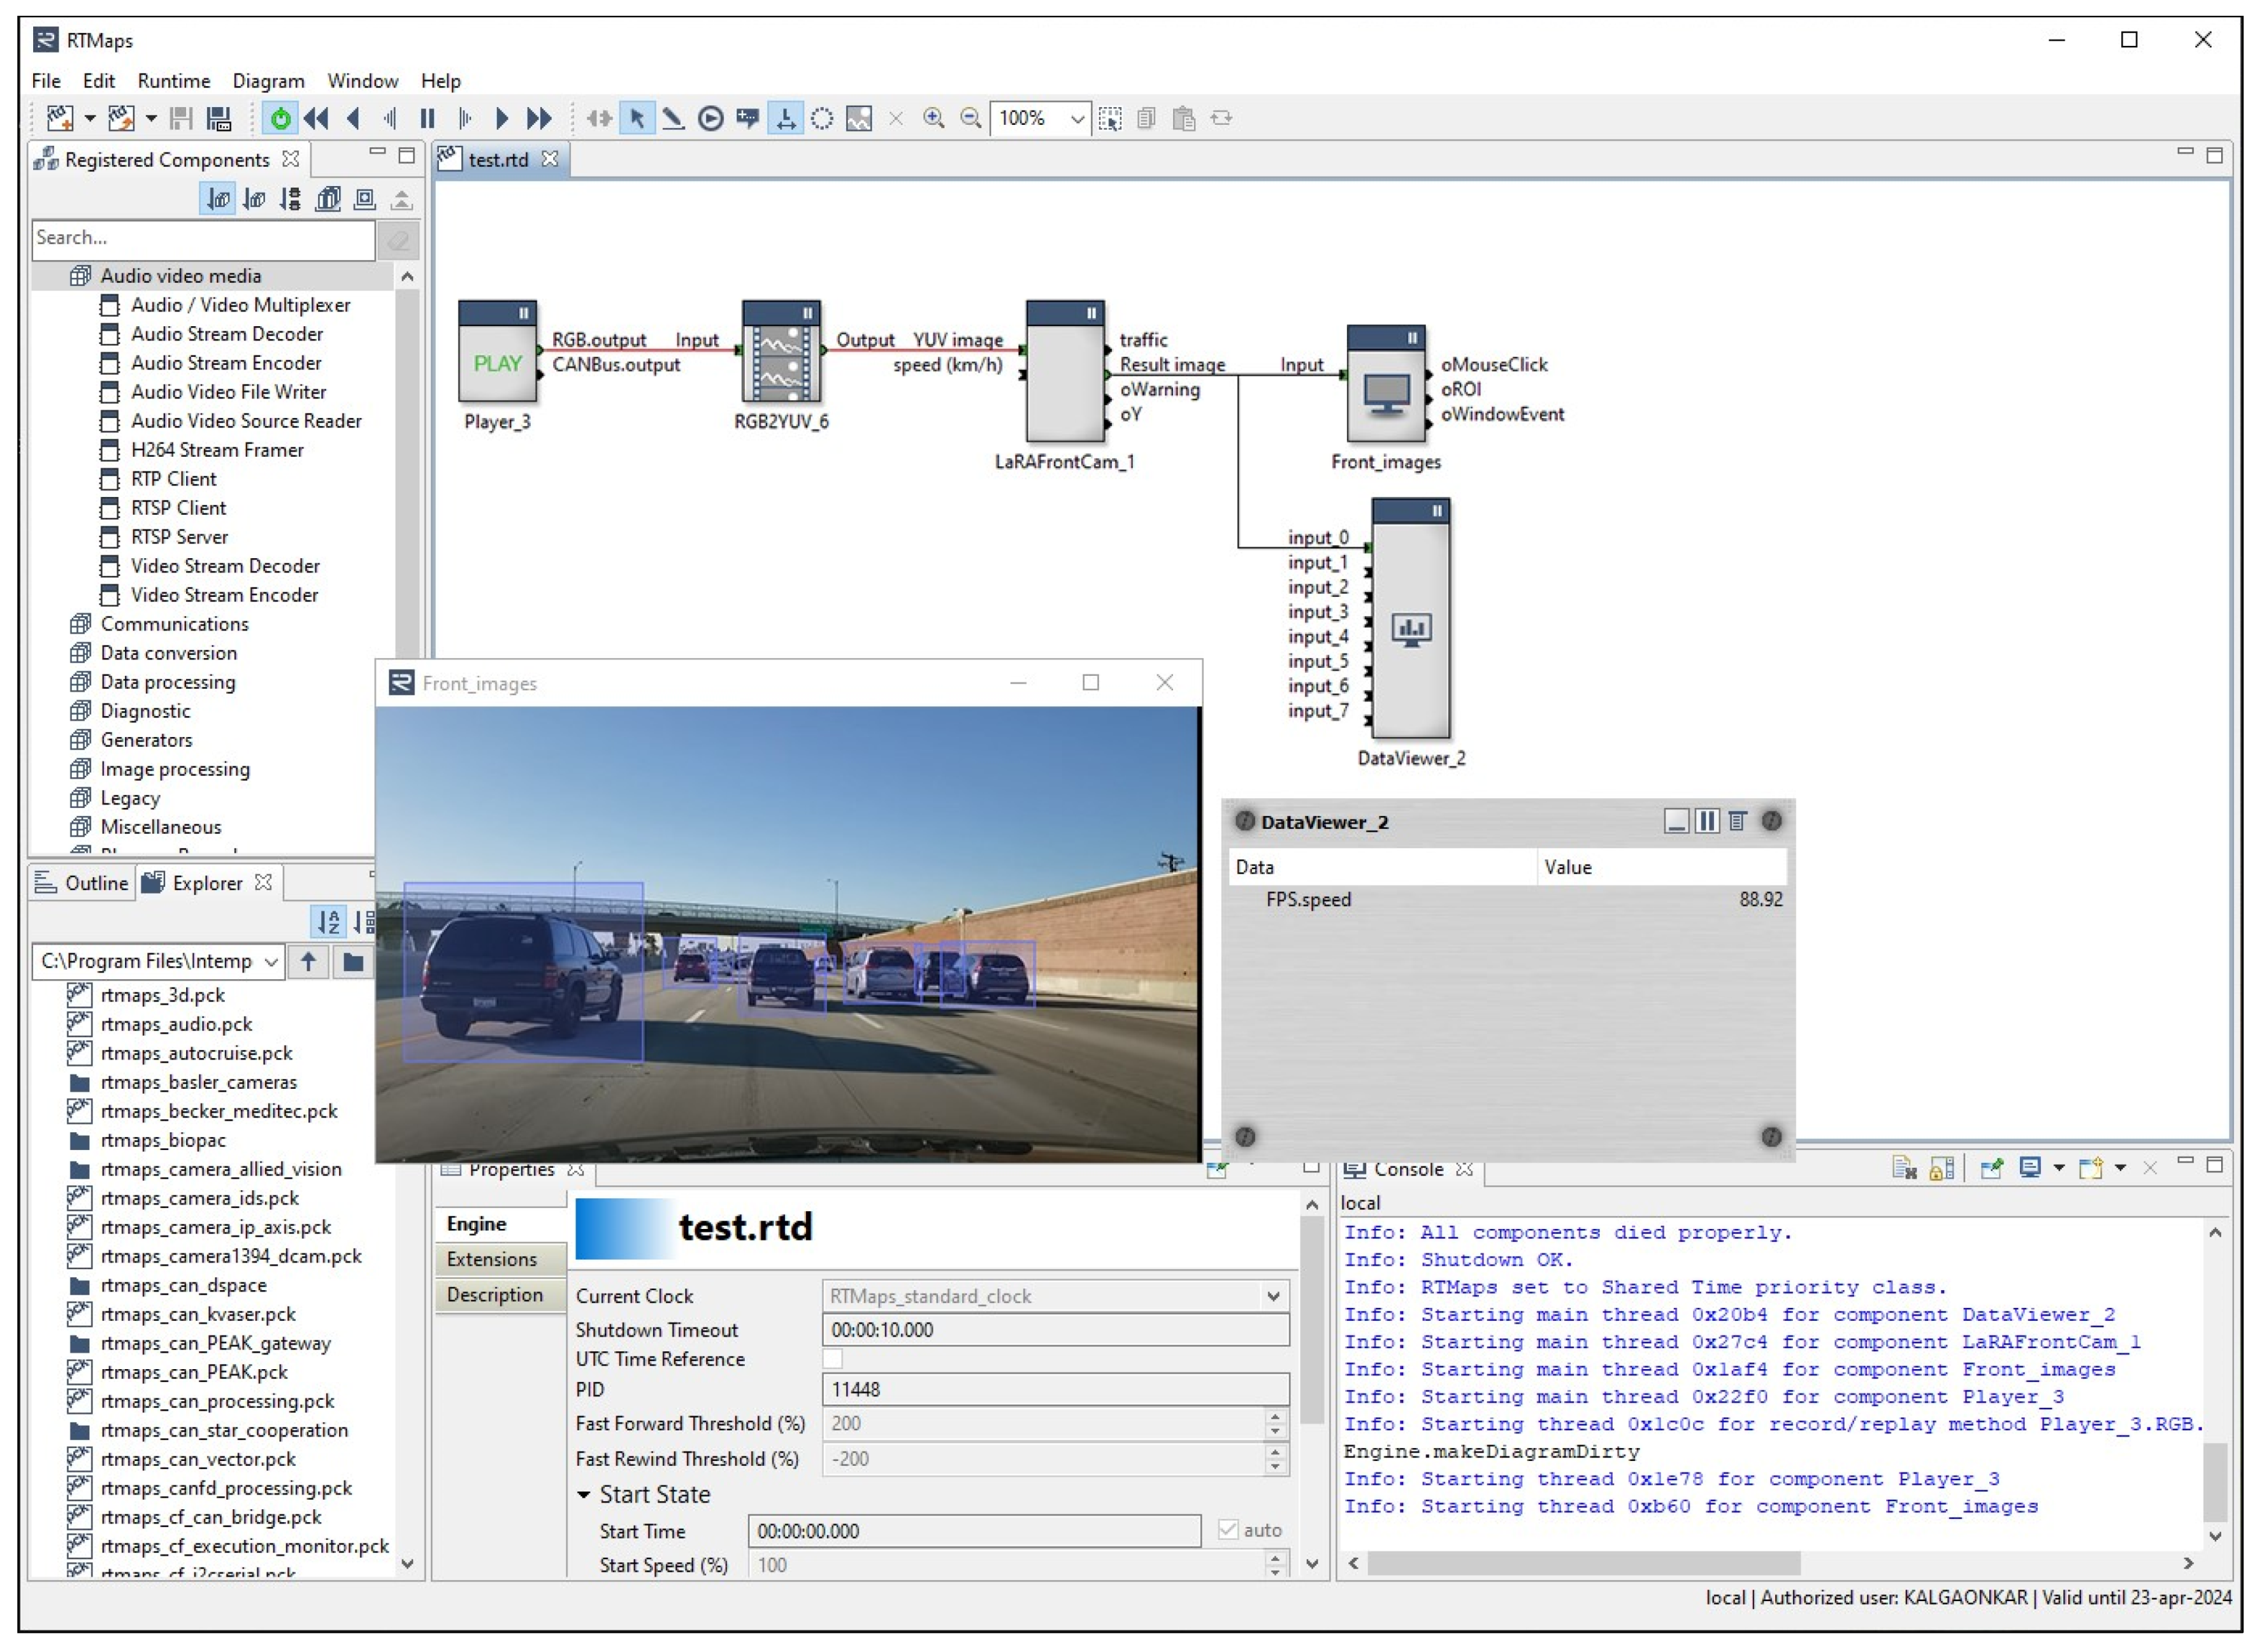2262x1652 pixels.
Task: Toggle alphabetical sort in Explorer panel
Action: (328, 921)
